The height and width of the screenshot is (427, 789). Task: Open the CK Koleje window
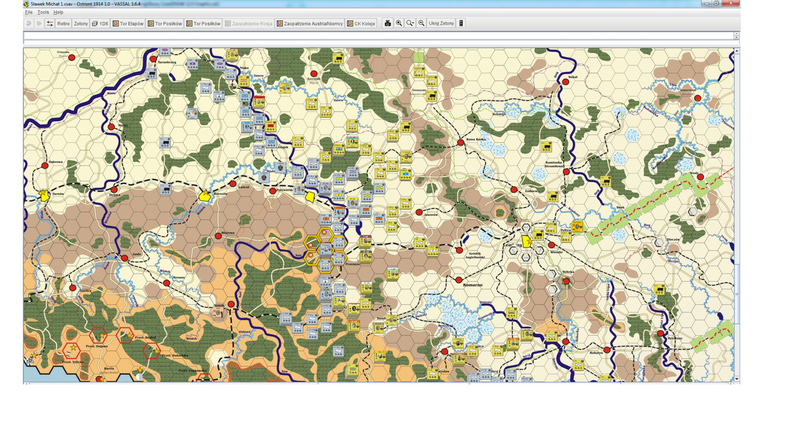pos(361,23)
